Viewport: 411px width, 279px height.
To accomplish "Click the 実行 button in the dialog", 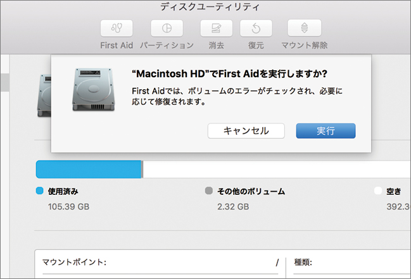I will (x=326, y=131).
